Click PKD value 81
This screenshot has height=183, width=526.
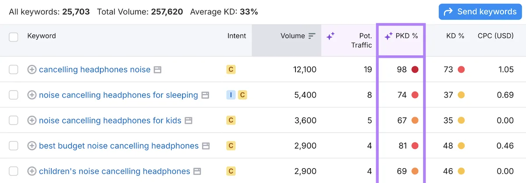pyautogui.click(x=403, y=146)
